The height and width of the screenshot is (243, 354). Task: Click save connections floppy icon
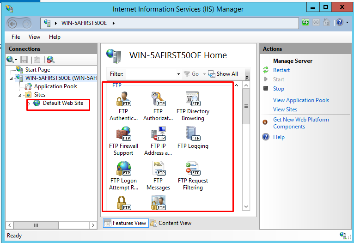coord(24,60)
